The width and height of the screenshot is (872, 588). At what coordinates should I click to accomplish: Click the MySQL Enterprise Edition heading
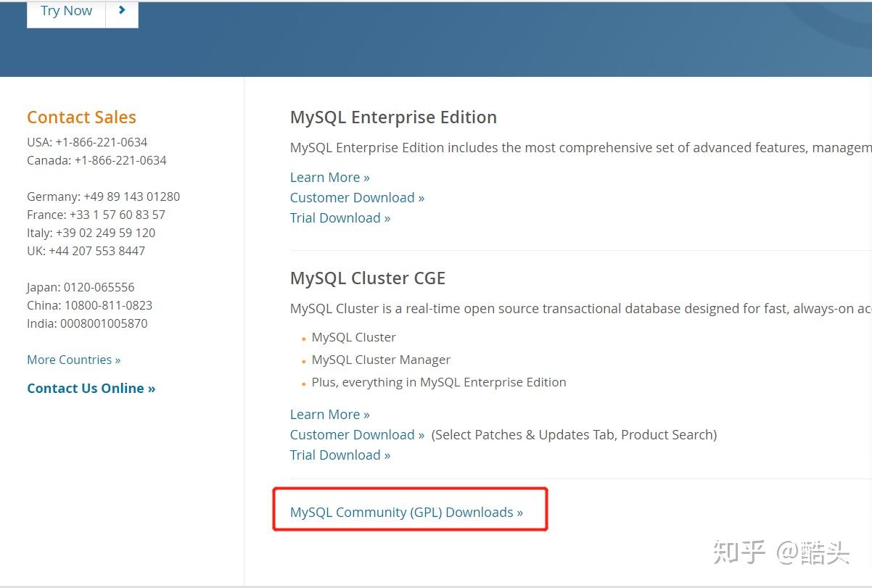(x=393, y=117)
